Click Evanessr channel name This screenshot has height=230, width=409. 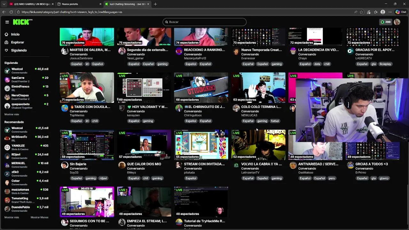coord(248,58)
